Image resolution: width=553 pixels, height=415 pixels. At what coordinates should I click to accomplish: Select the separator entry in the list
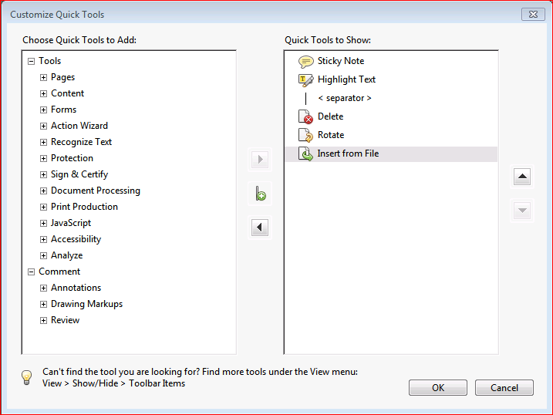344,98
